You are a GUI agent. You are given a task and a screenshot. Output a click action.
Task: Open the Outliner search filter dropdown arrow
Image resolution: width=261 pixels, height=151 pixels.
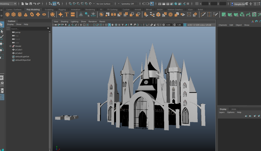click(x=48, y=28)
